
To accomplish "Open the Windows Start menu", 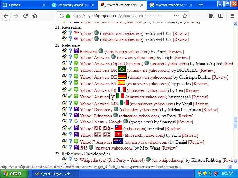I will point(14,174).
